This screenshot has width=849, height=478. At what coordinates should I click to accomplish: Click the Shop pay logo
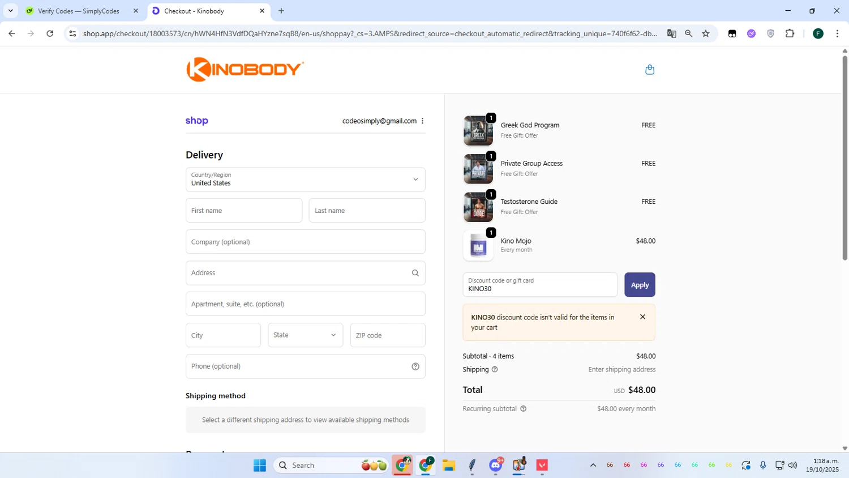tap(197, 121)
